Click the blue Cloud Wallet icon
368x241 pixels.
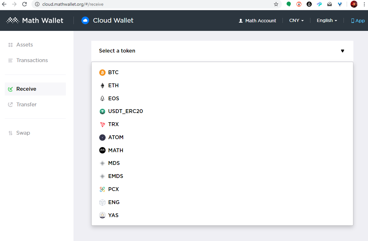point(85,20)
